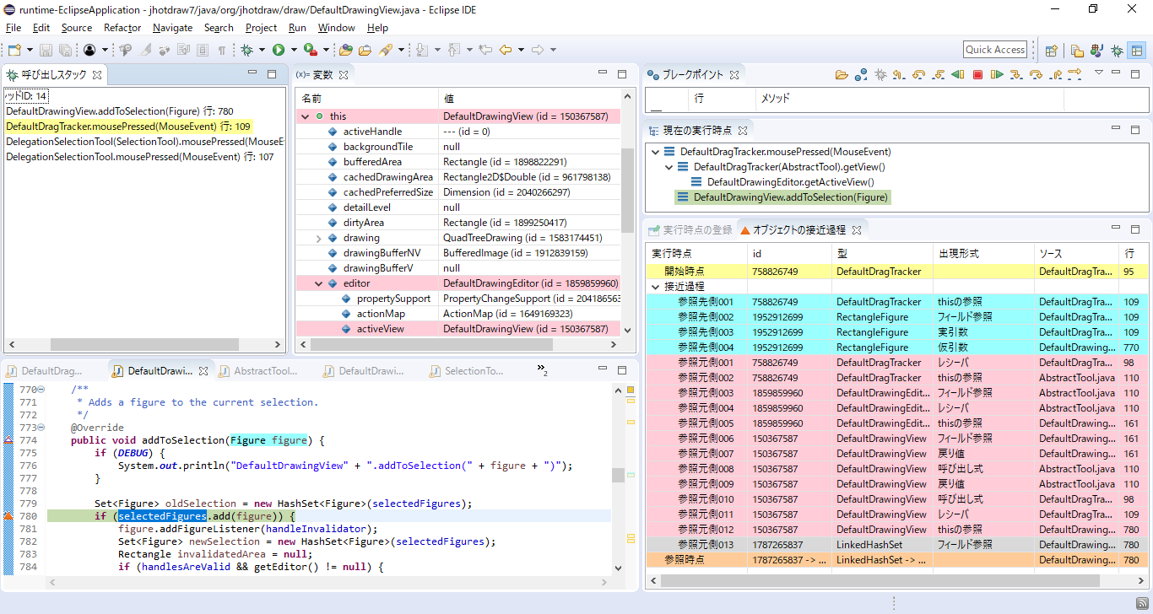Screen dimensions: 1153x614
Task: Click the green step-backward icon in ブレークポイント toolbar
Action: pyautogui.click(x=957, y=75)
